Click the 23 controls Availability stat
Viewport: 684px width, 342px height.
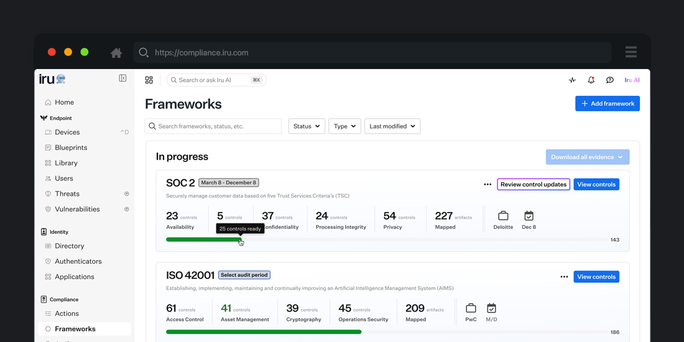[182, 220]
